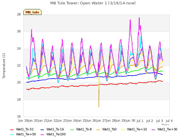
Task: Toggle the Wat1_Ts-16 legend entry
Action: click(52, 129)
